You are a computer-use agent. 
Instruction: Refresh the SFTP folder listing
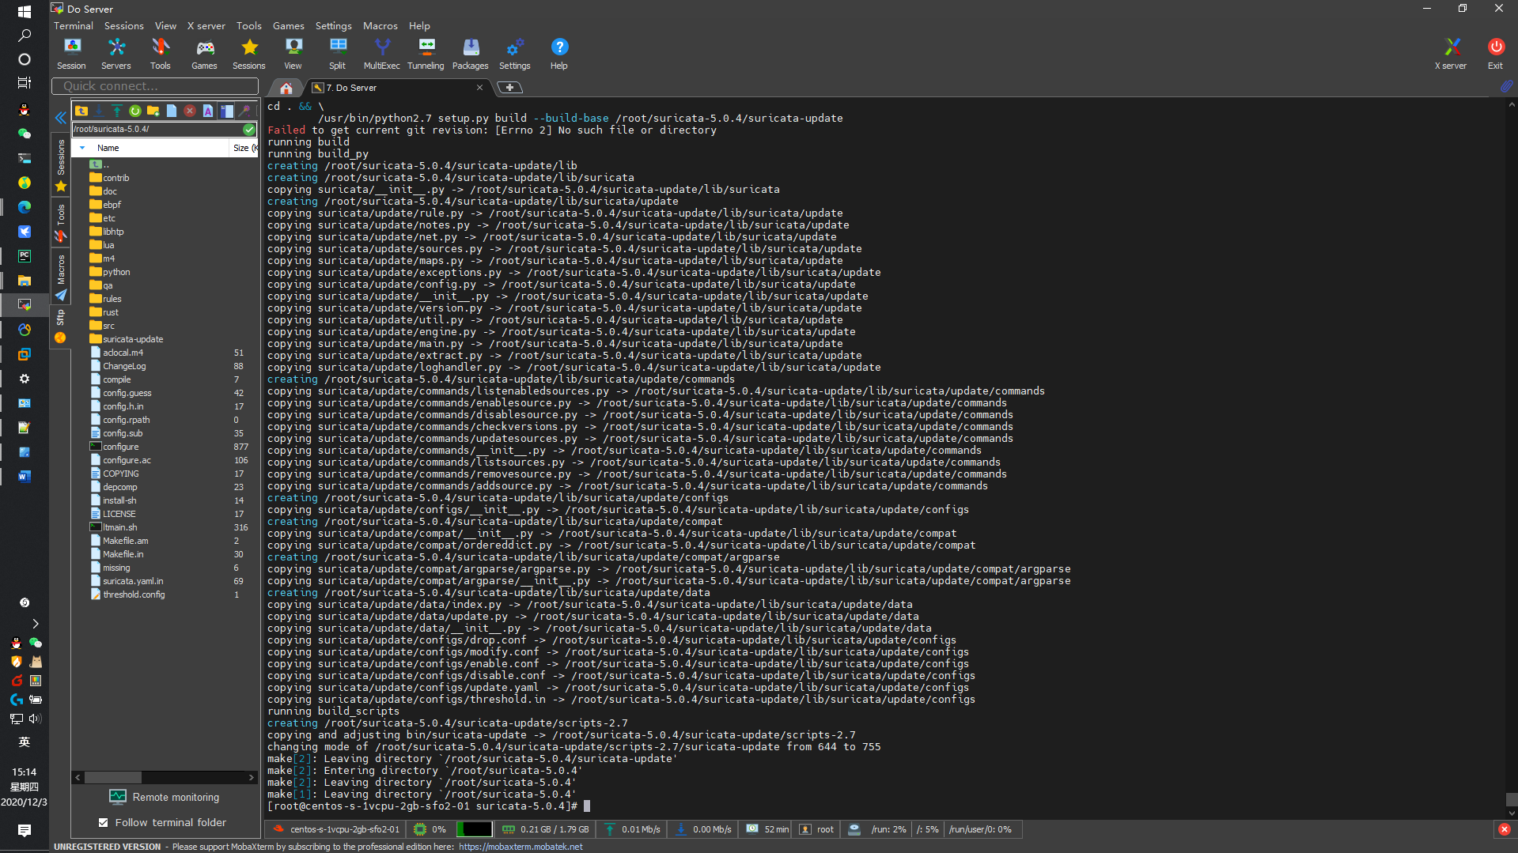pyautogui.click(x=134, y=111)
